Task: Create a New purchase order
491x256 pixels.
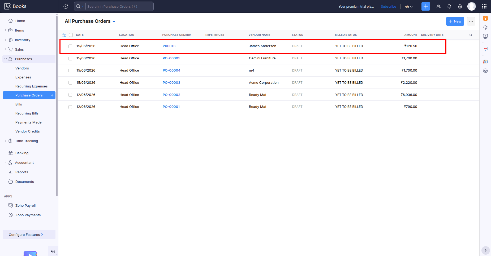Action: click(455, 21)
